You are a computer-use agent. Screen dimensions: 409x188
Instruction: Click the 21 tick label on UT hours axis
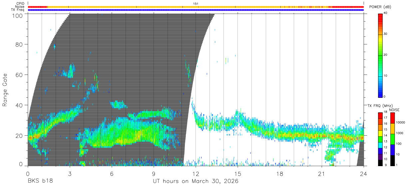(322, 173)
